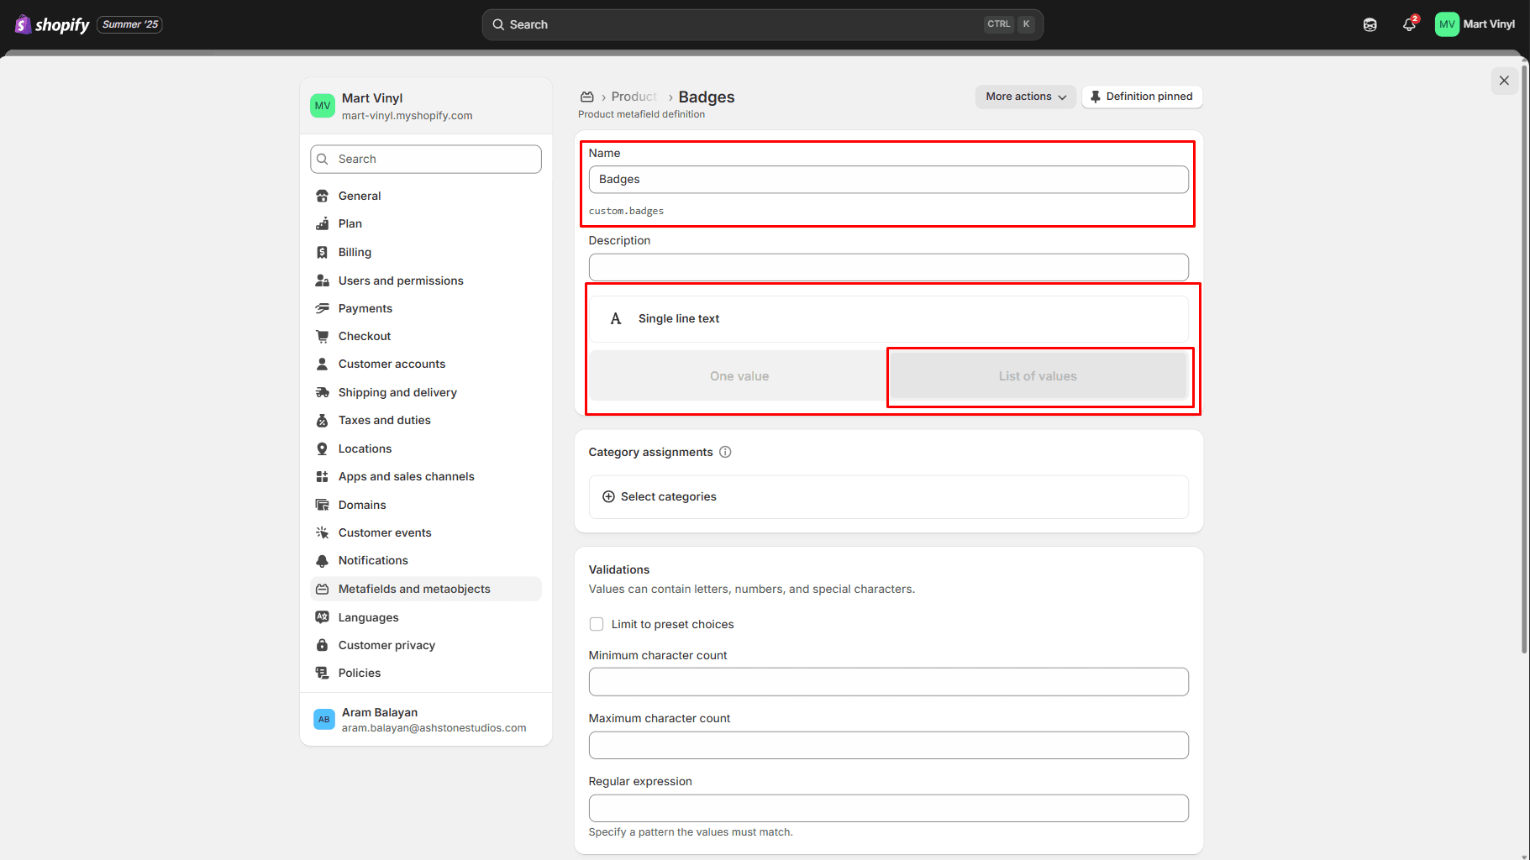This screenshot has height=860, width=1530.
Task: Click the plus icon beside Select categories
Action: (608, 496)
